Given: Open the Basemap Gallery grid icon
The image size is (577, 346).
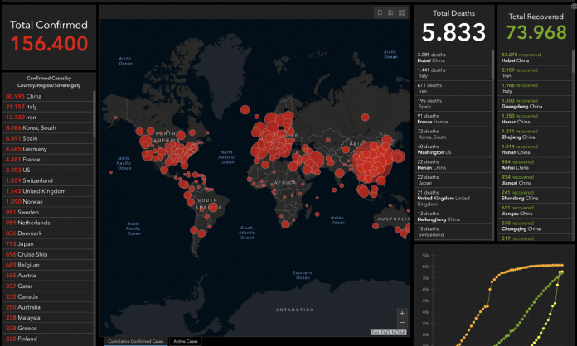Looking at the screenshot, I should pos(402,13).
